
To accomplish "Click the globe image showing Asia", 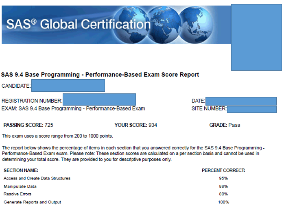I will tap(196, 25).
